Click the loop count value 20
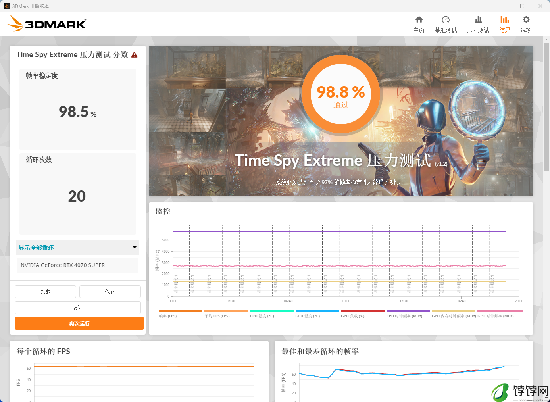 pos(77,196)
